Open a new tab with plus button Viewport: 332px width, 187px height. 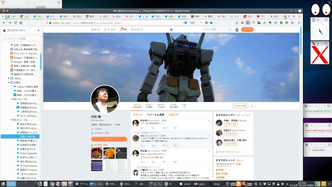pyautogui.click(x=294, y=16)
